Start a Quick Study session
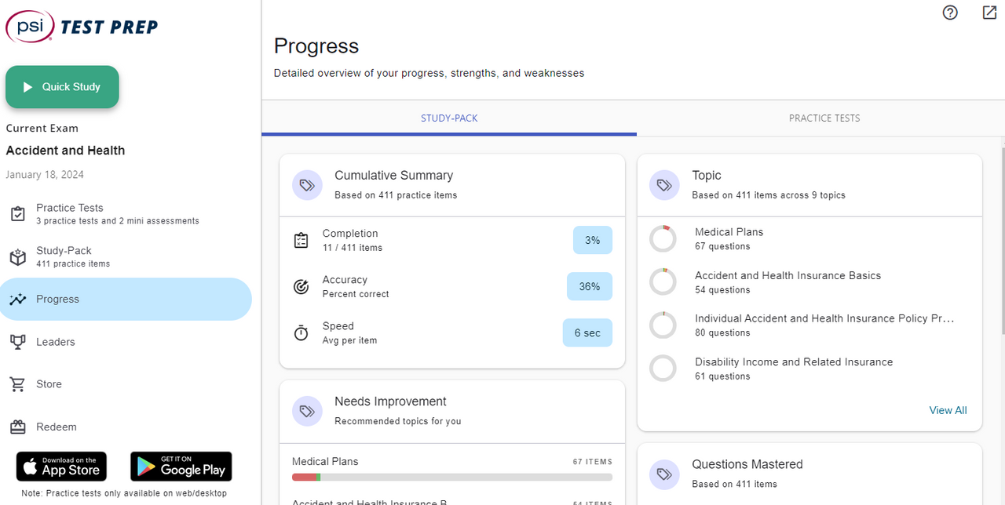This screenshot has height=505, width=1005. 63,87
